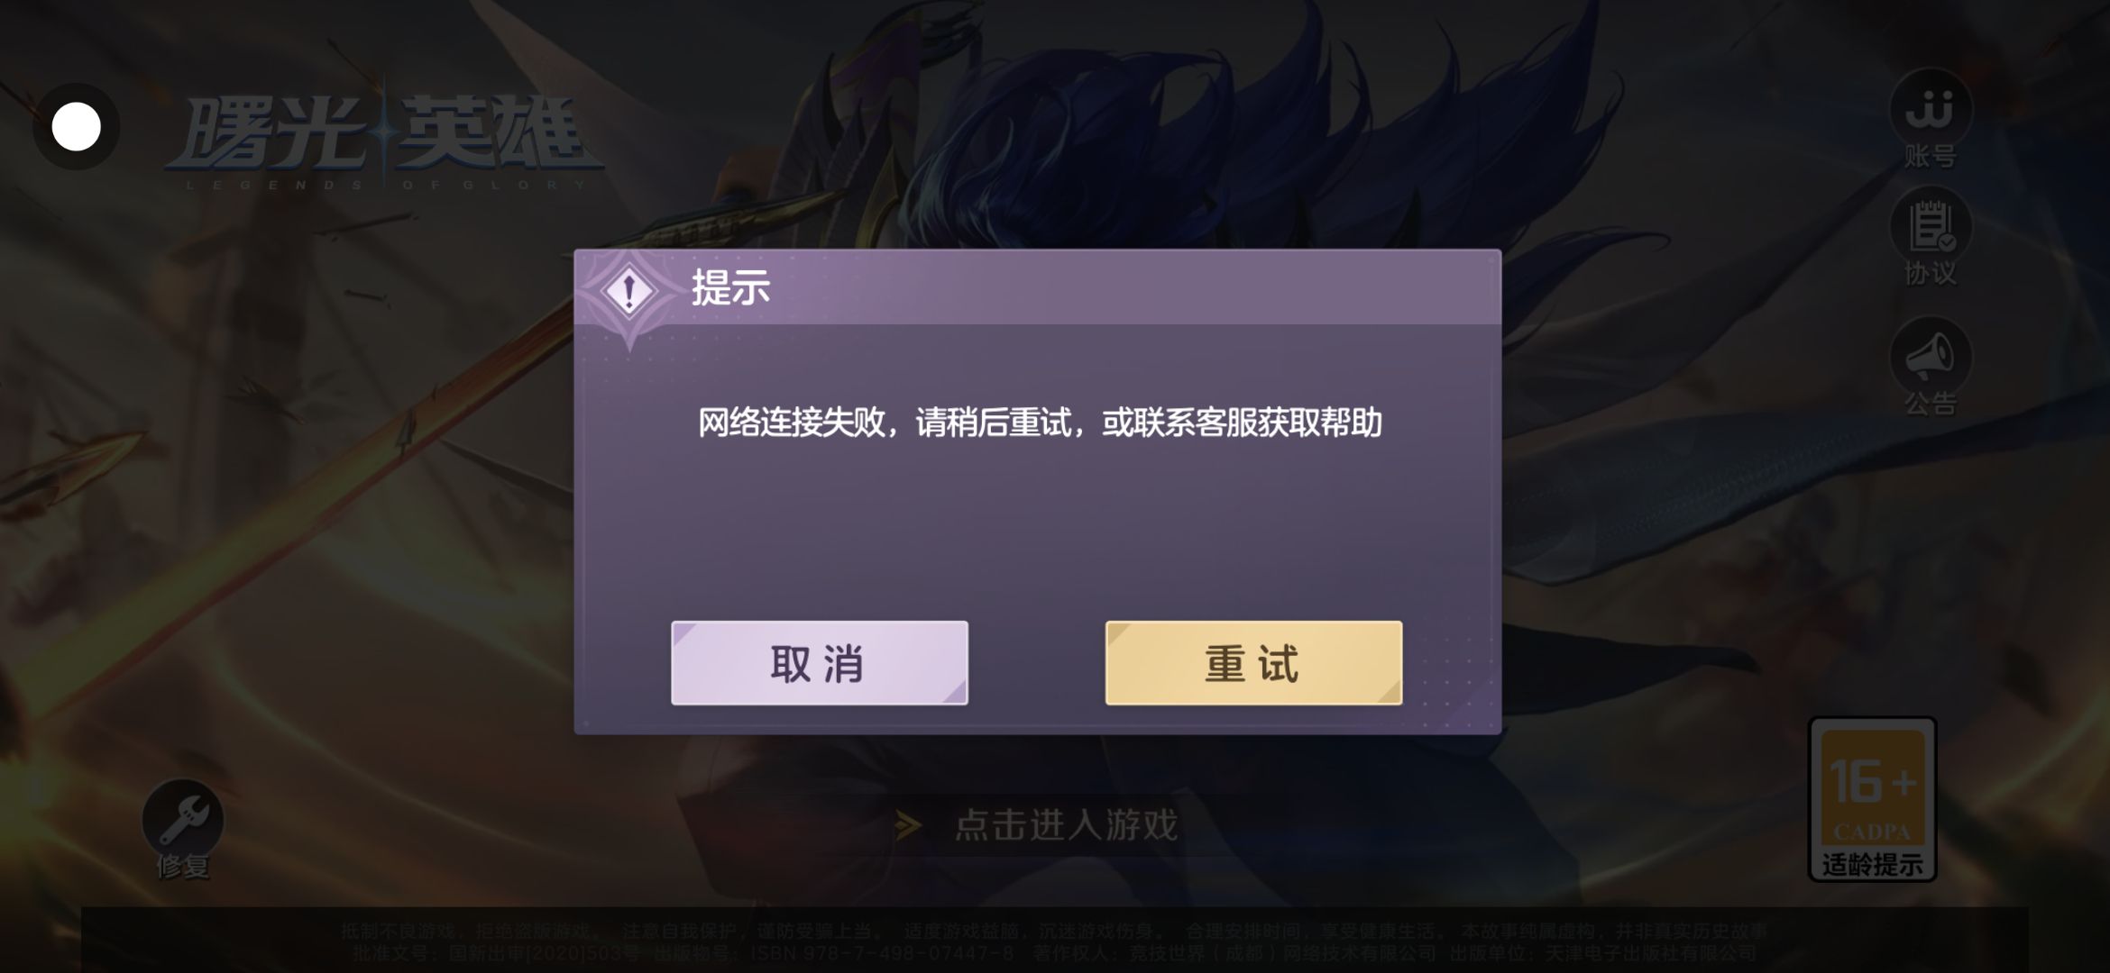Click the footer health advisory notice text
Viewport: 2110px width, 973px height.
coord(1054,932)
